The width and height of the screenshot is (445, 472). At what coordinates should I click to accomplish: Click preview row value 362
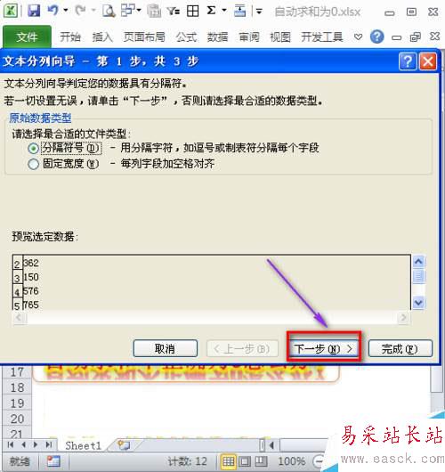tap(31, 263)
